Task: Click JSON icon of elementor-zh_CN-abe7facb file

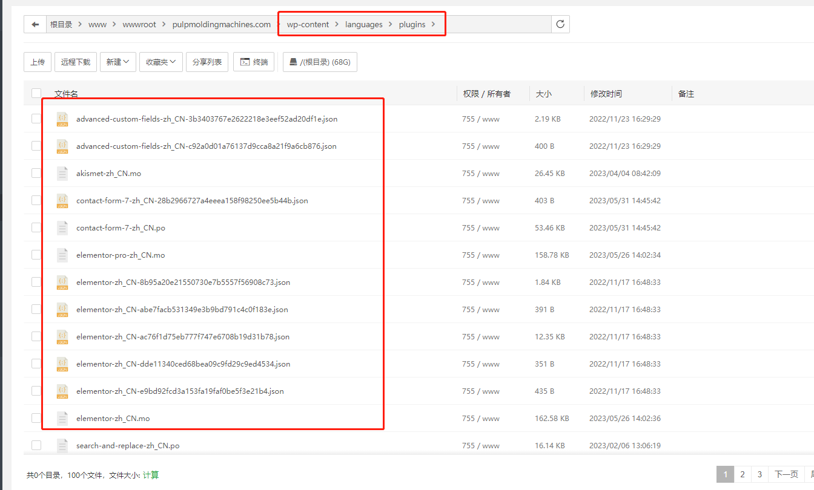Action: [x=62, y=310]
